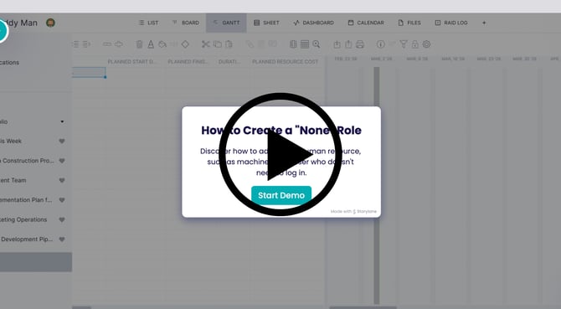This screenshot has width=561, height=309.
Task: Play the video with the large play button
Action: click(280, 154)
